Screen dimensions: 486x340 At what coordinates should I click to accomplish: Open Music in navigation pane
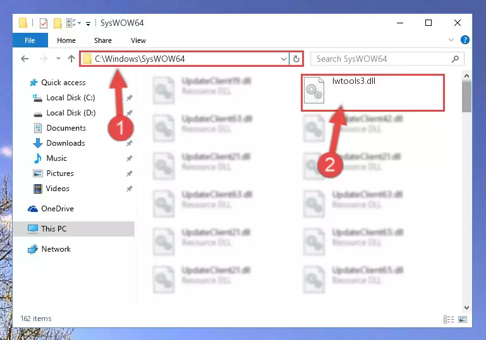tap(56, 158)
